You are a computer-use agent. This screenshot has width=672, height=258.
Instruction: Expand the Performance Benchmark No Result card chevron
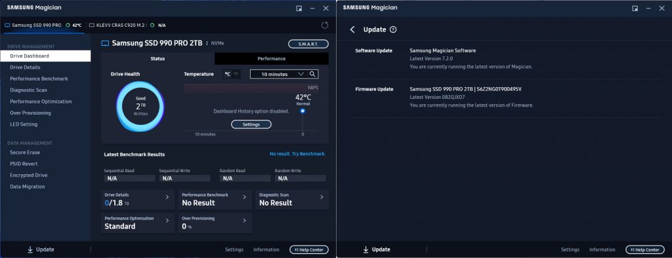pos(244,197)
